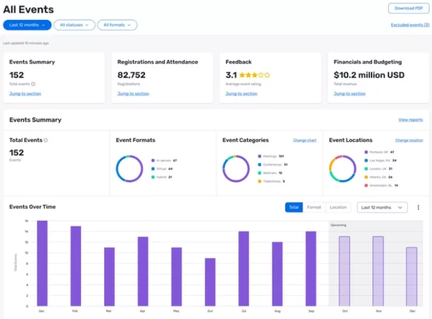This screenshot has height=319, width=432.
Task: Click the purple In-person color swatch
Action: click(x=153, y=160)
